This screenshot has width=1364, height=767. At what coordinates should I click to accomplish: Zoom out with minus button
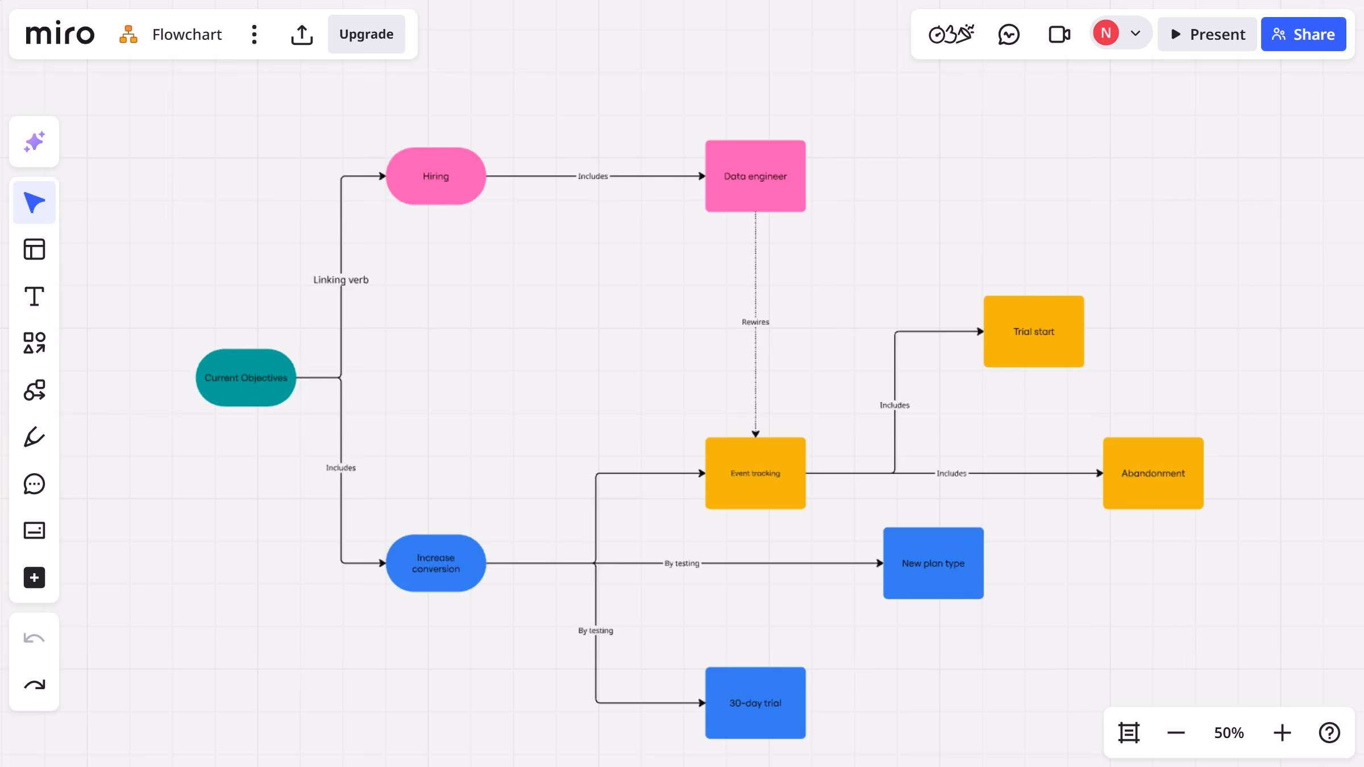point(1176,733)
